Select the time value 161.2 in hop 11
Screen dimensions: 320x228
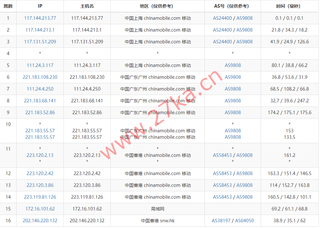tap(289, 155)
